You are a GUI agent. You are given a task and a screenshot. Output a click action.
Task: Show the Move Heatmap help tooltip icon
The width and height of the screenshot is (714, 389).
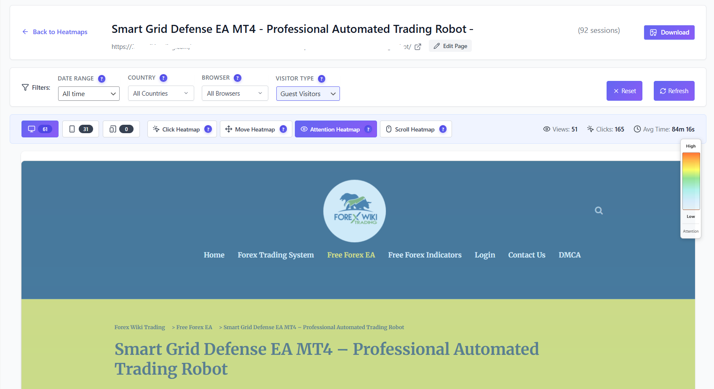283,129
